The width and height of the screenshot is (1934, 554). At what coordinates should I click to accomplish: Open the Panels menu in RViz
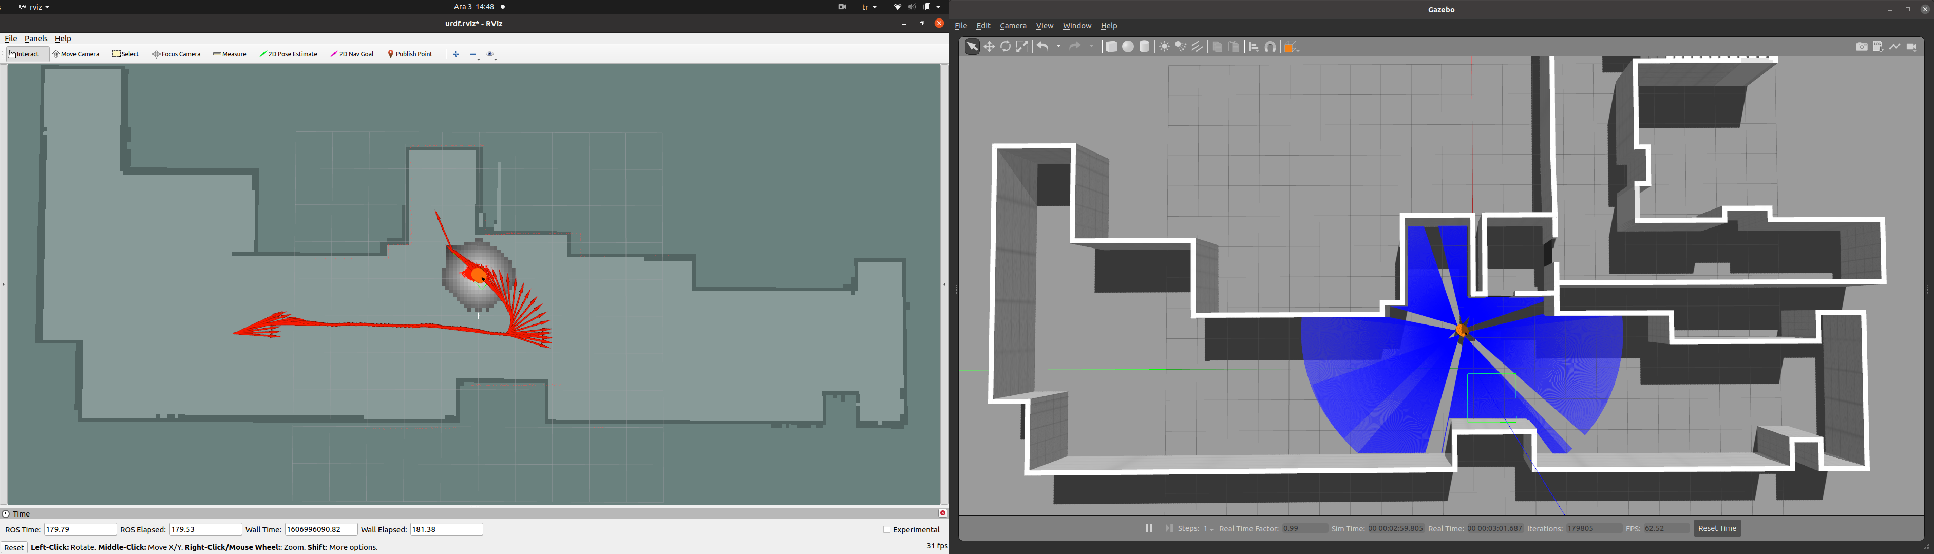pyautogui.click(x=35, y=39)
